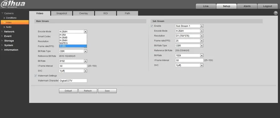Select H.264 in the encode list
This screenshot has width=280, height=118.
click(x=73, y=35)
